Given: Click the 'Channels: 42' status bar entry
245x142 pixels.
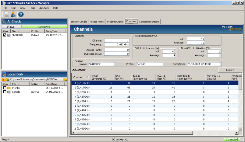Looking at the screenshot, I should 120,139.
